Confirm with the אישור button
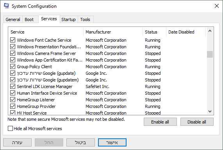Screen dimensions: 223x150 [112, 143]
